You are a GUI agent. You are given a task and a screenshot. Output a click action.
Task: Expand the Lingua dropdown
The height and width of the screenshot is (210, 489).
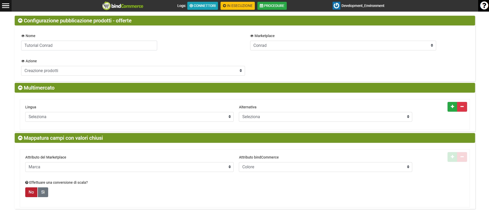pos(129,117)
